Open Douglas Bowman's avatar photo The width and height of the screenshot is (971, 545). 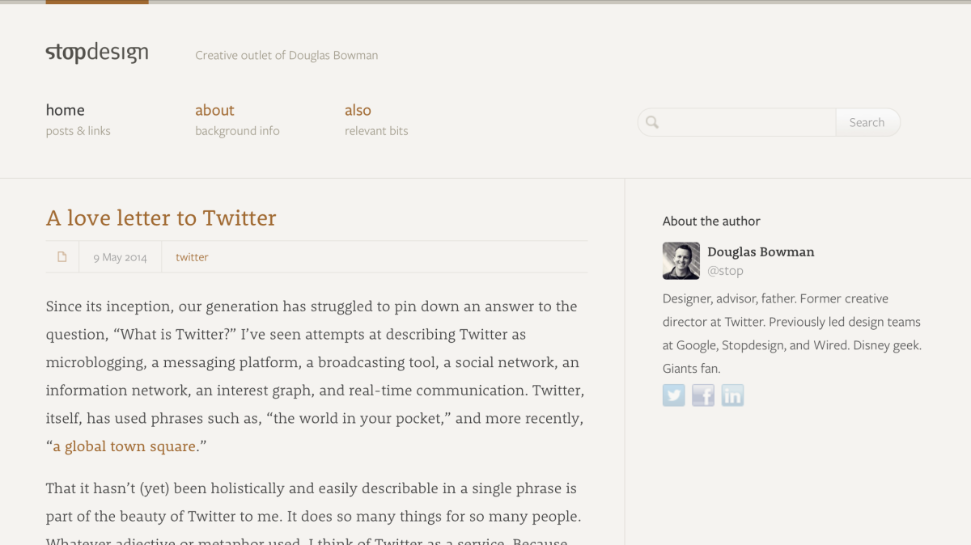tap(681, 260)
